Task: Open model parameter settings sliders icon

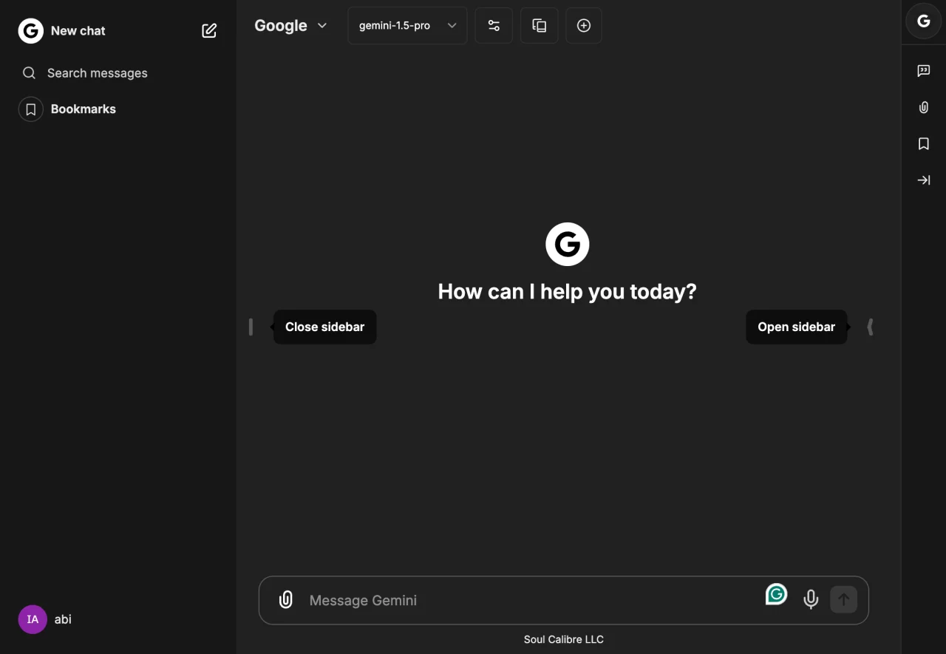Action: [x=494, y=25]
